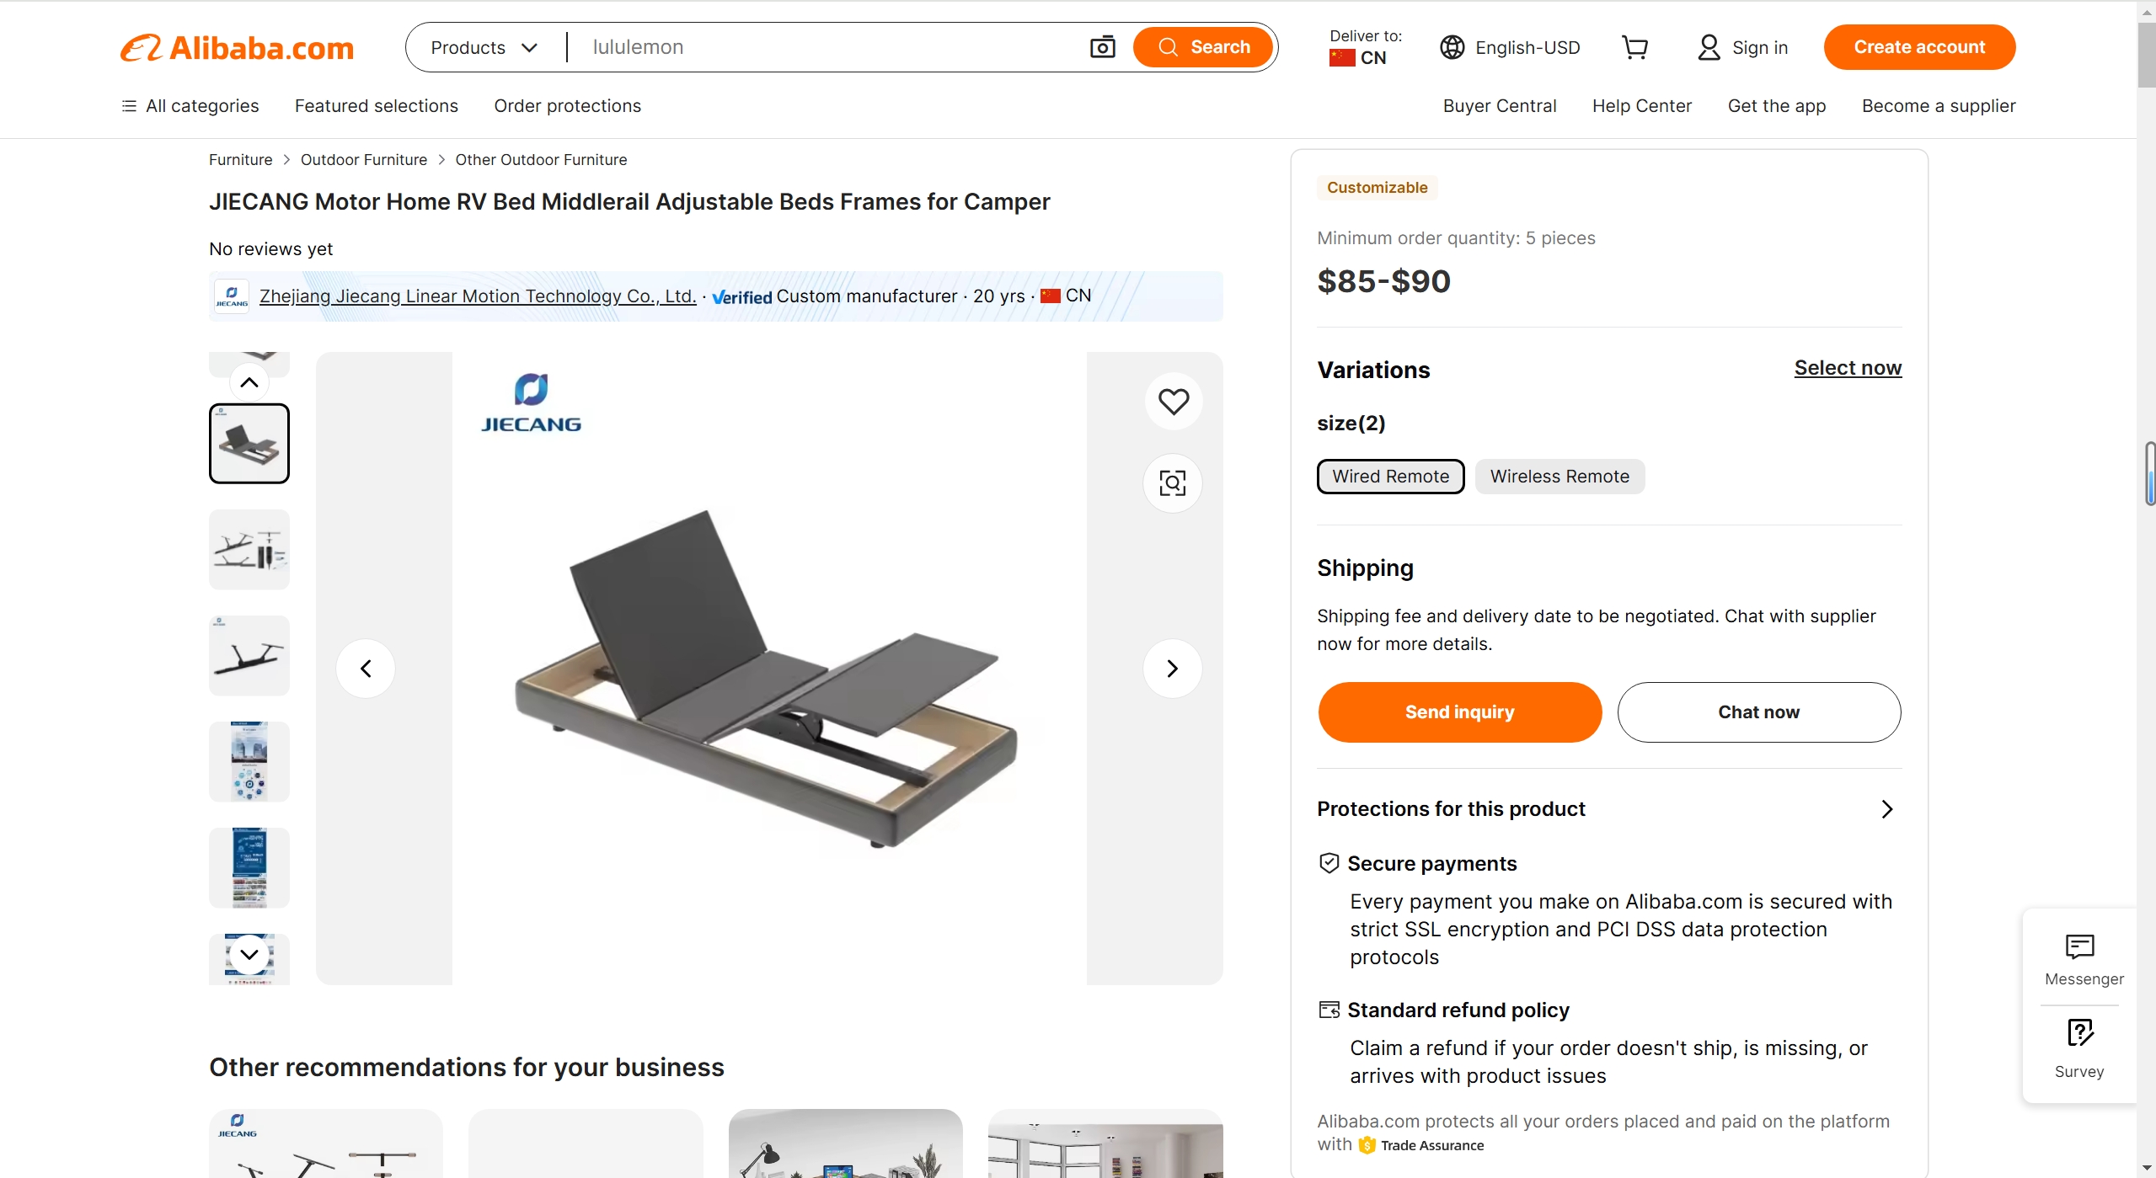This screenshot has height=1178, width=2156.
Task: Open the shopping cart icon
Action: [1634, 47]
